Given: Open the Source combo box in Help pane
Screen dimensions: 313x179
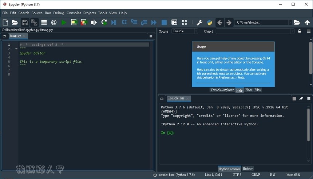Looking at the screenshot, I should [185, 31].
